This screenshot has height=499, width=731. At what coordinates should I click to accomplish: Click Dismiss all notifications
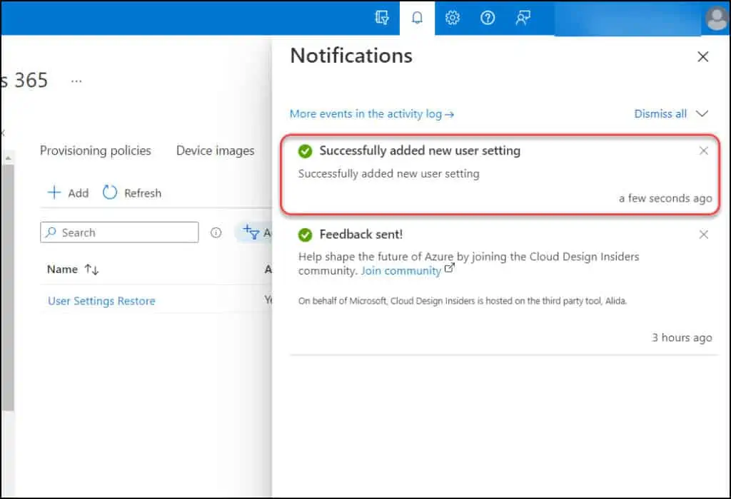[660, 113]
